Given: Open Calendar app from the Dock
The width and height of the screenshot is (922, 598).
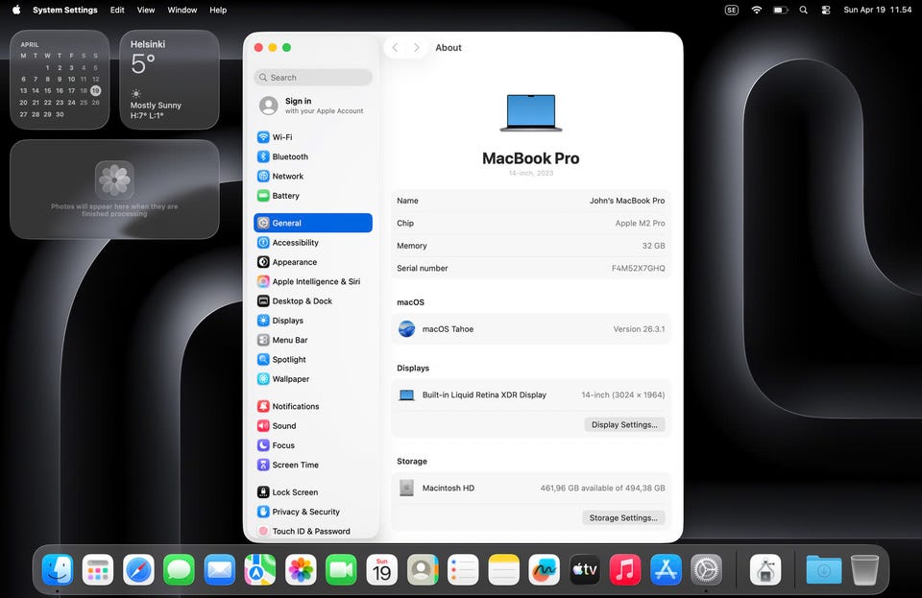Looking at the screenshot, I should tap(381, 569).
